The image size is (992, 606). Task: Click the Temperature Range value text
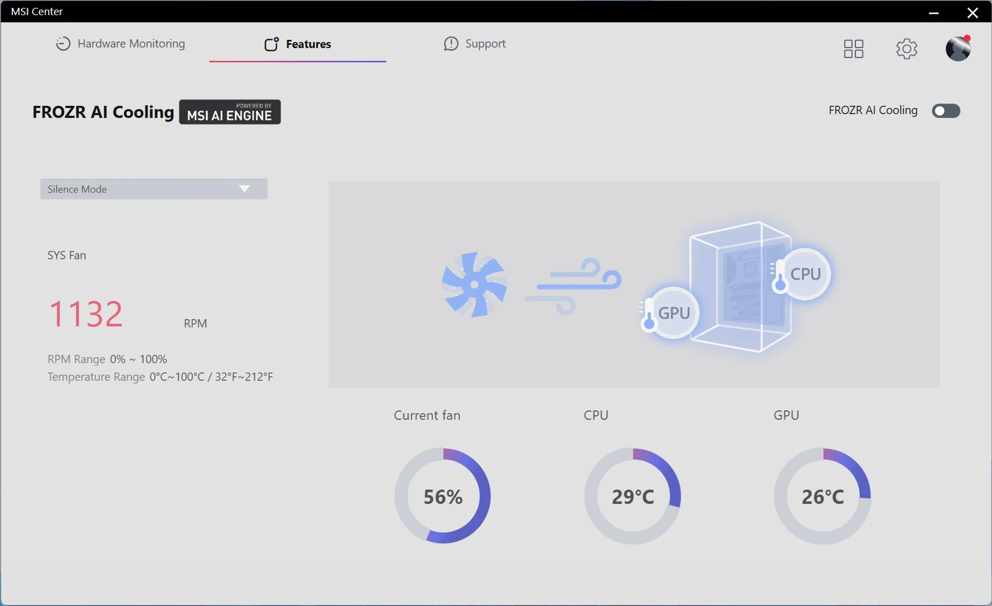tap(211, 377)
